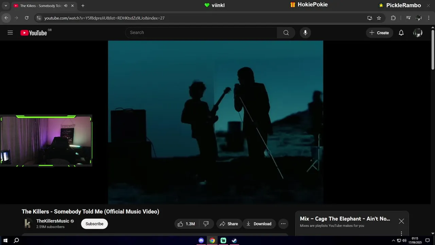Click the video player to pause

pos(215,122)
